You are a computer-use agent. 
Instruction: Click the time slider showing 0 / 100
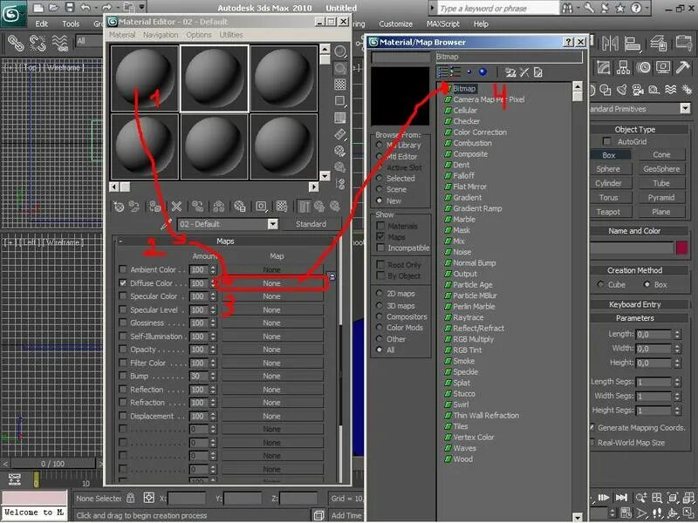52,464
